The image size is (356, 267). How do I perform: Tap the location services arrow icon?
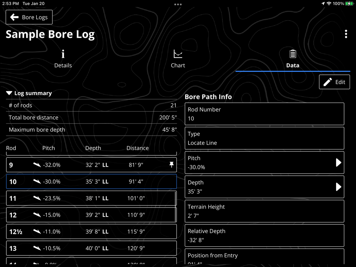323,4
